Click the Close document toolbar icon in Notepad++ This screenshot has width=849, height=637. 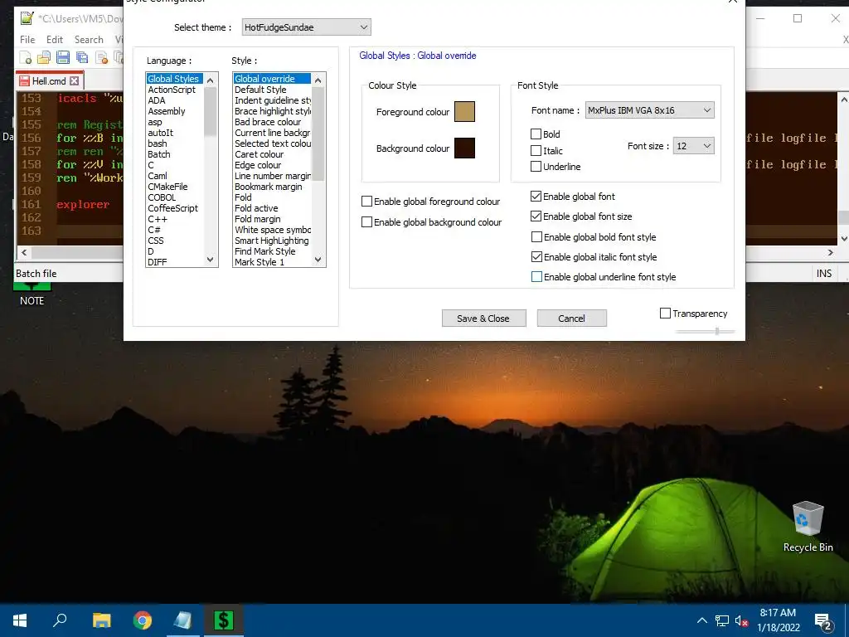pos(100,57)
